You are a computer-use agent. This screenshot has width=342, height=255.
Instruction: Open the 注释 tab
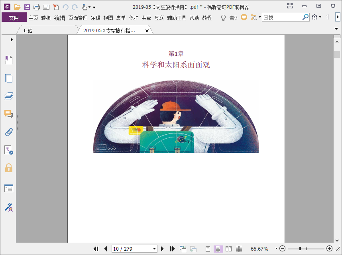[96, 18]
